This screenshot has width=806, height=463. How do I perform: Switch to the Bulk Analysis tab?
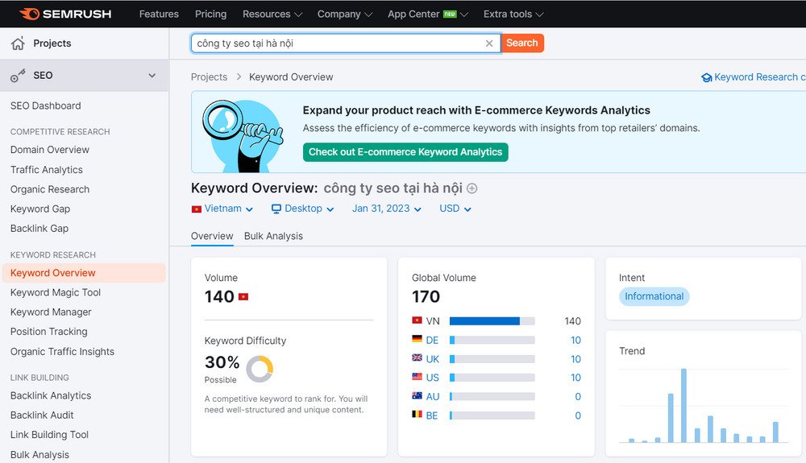[273, 236]
